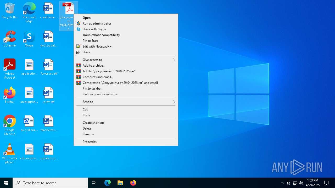Choose Compress to rar and email
The image size is (335, 188).
point(126,83)
